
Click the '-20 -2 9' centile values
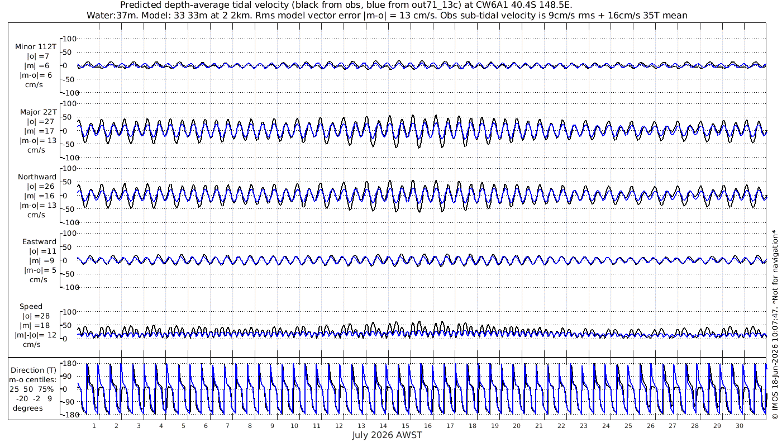(x=34, y=398)
